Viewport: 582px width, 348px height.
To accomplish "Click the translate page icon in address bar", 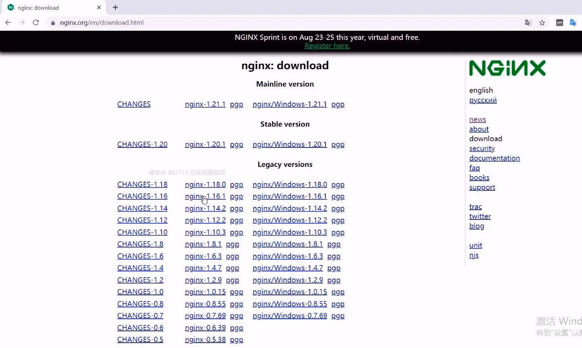I will 528,22.
